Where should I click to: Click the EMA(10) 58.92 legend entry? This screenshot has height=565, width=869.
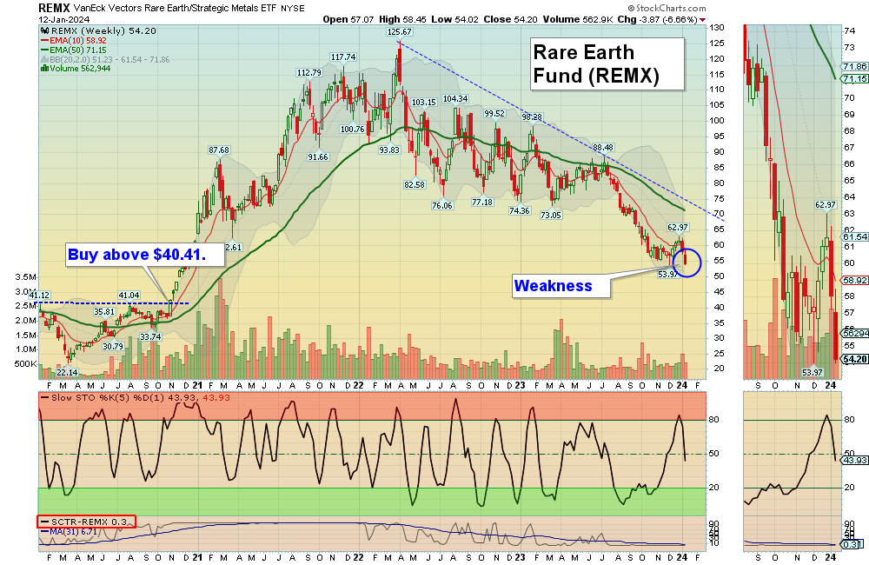point(74,41)
